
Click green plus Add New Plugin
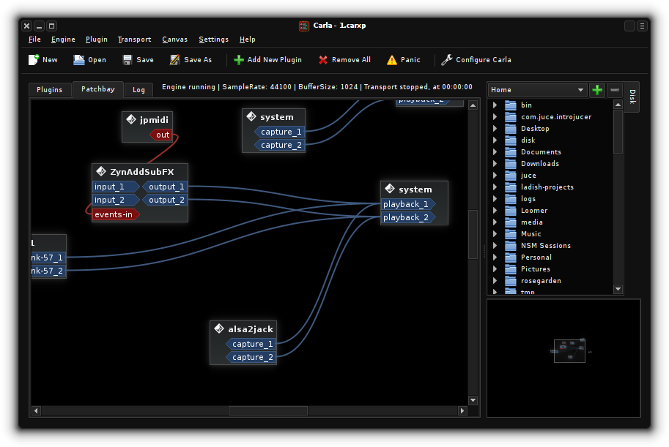coord(239,60)
